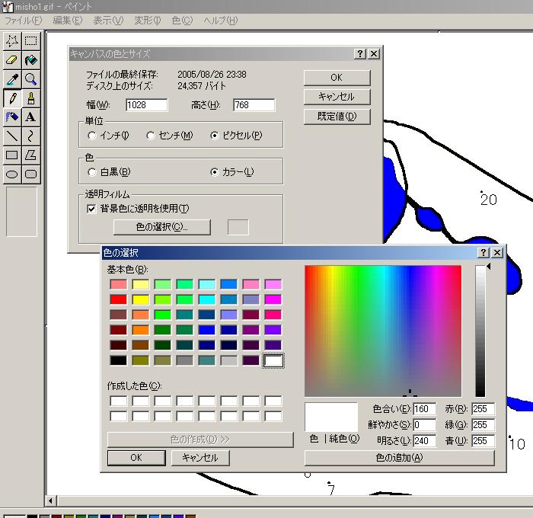533x518 pixels.
Task: Click the help question mark in キャンバスの色とサイズ dialog
Action: click(359, 54)
